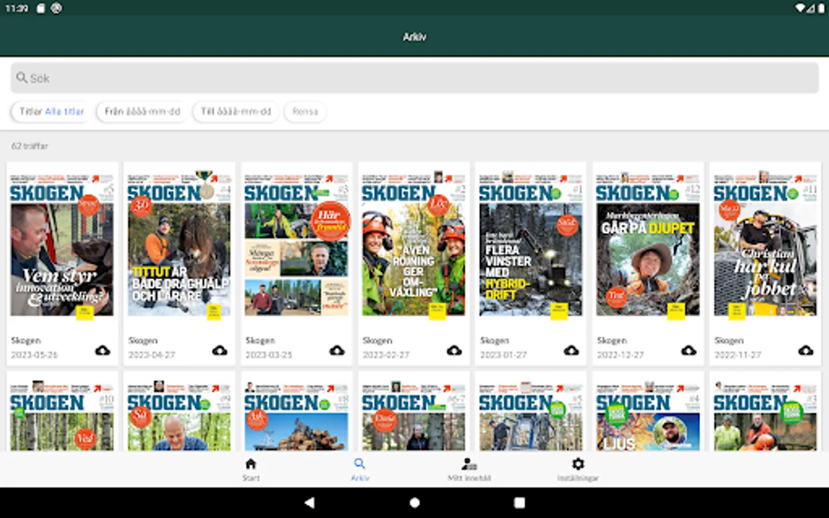
Task: Open the Mitt innehåll tab
Action: (469, 469)
